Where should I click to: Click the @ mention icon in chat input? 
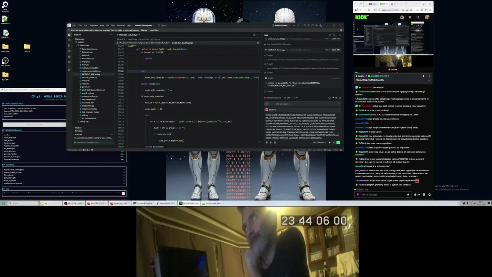point(267,142)
